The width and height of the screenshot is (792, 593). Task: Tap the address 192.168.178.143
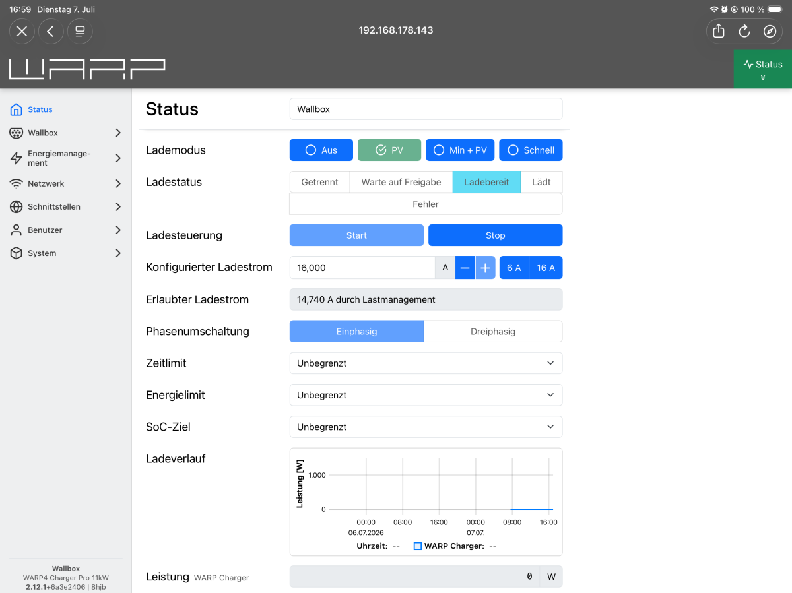(x=396, y=30)
